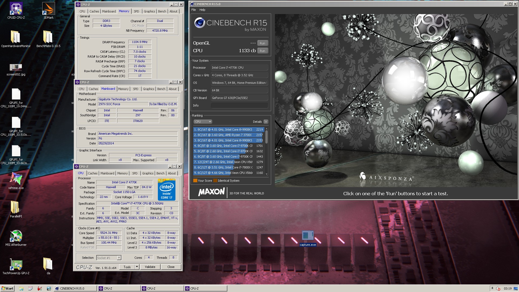The height and width of the screenshot is (292, 519).
Task: Select the capture.exe desktop icon
Action: click(308, 238)
